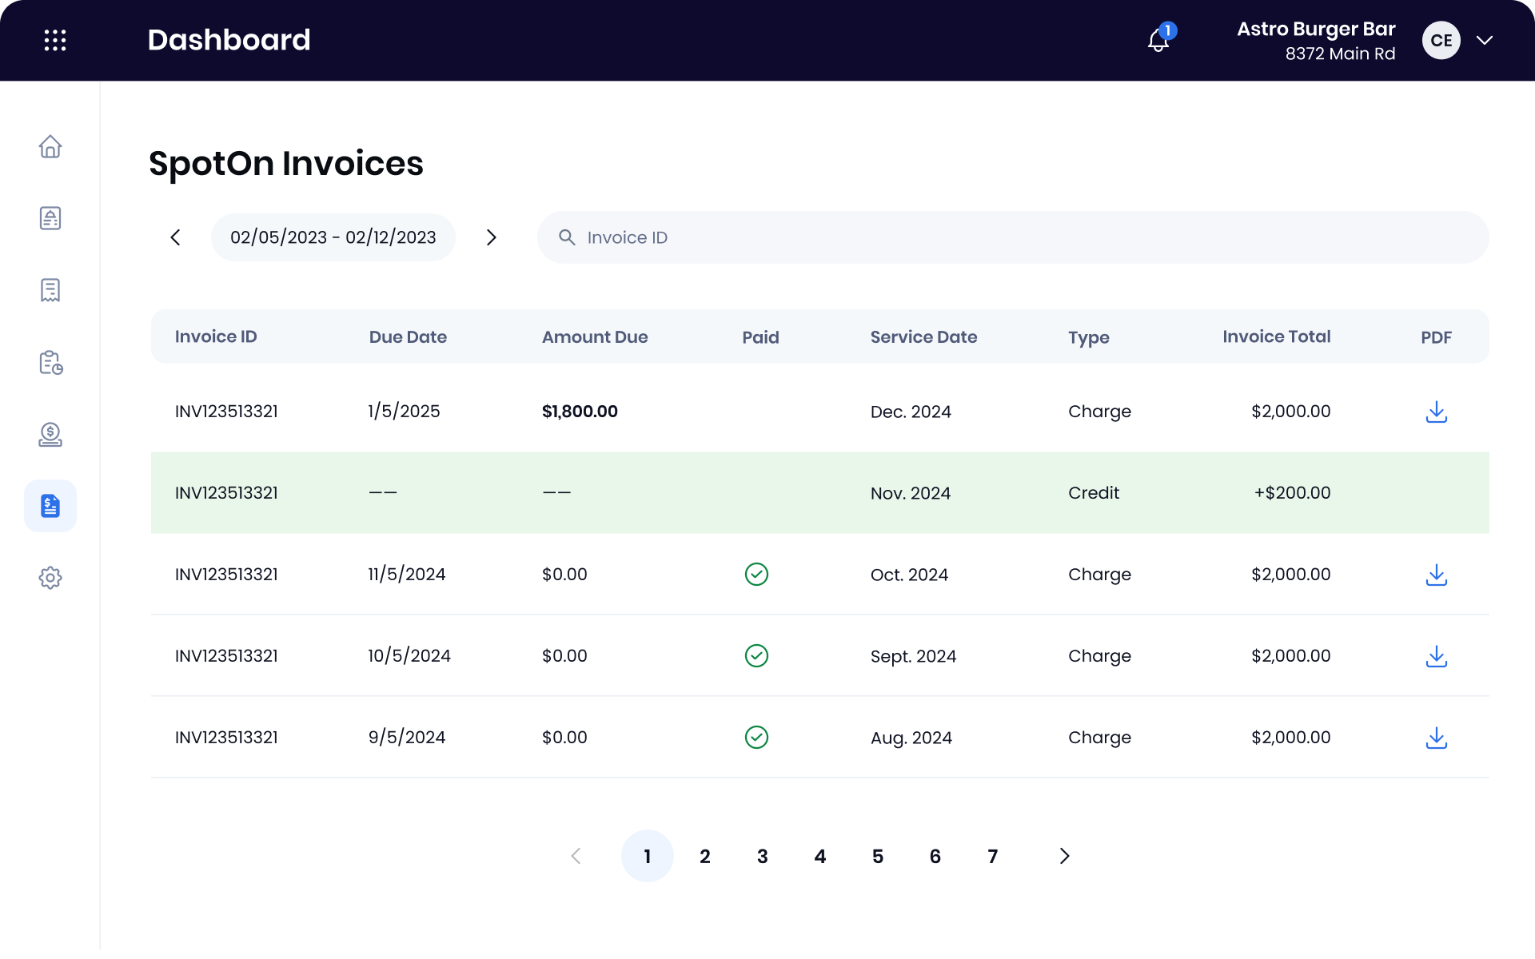Image resolution: width=1535 pixels, height=959 pixels.
Task: Click paid checkmark on Sept. 2024 row
Action: (756, 656)
